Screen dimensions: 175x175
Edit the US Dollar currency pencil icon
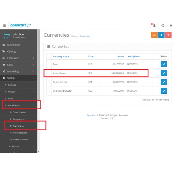tap(164, 91)
